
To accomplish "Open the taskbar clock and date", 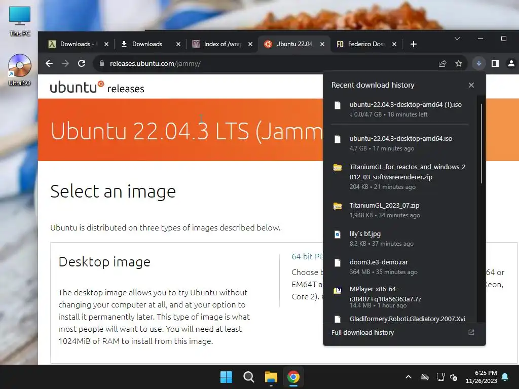I will 481,377.
